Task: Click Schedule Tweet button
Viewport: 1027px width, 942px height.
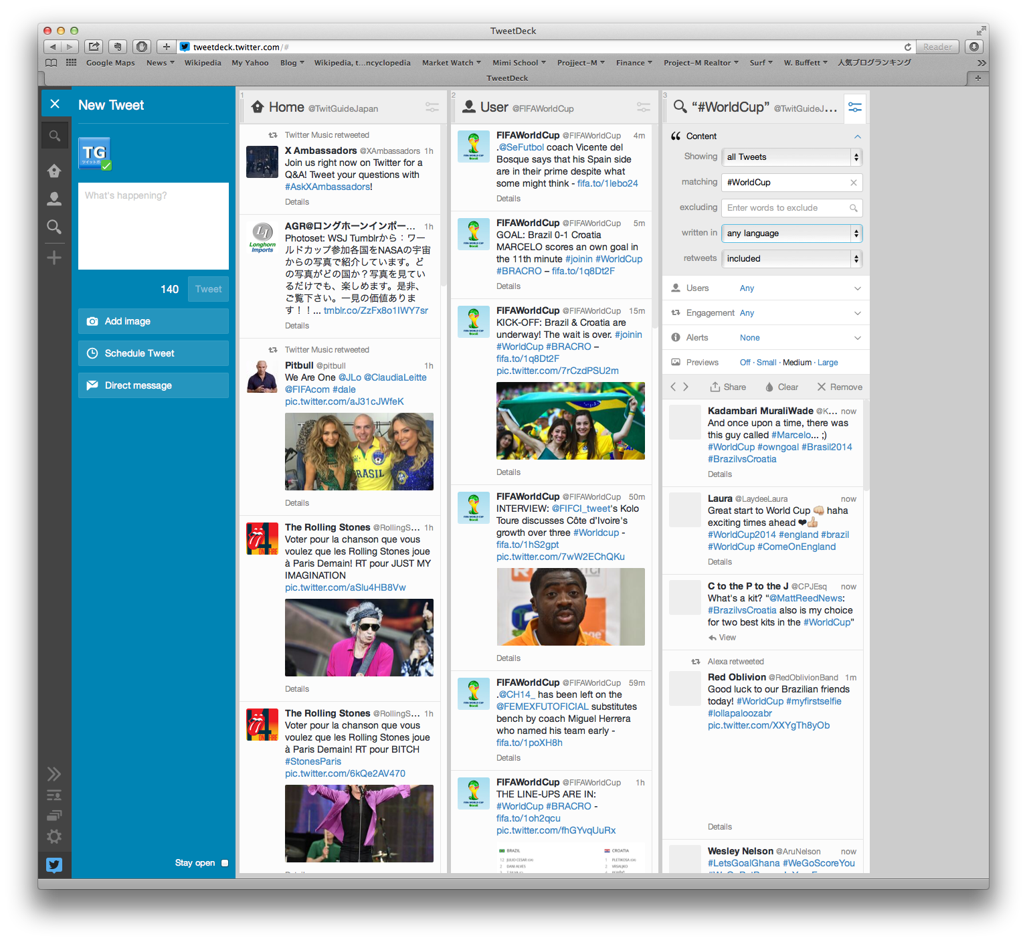Action: [153, 353]
